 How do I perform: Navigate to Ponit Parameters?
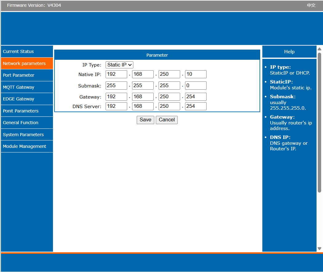27,111
